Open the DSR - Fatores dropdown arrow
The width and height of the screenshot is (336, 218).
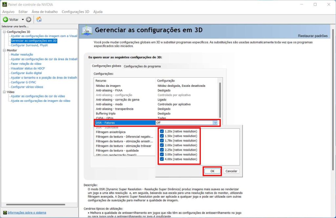215,123
